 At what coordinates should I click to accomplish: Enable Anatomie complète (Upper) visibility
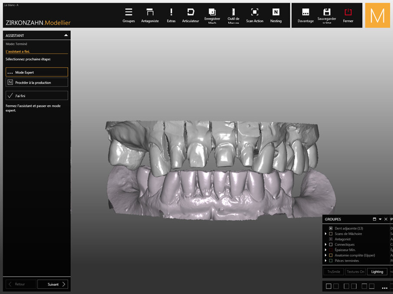click(331, 255)
